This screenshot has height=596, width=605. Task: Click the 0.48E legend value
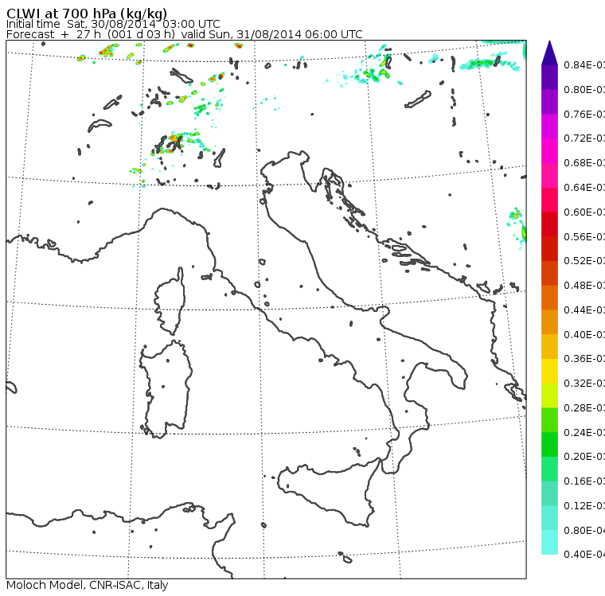[x=584, y=286]
